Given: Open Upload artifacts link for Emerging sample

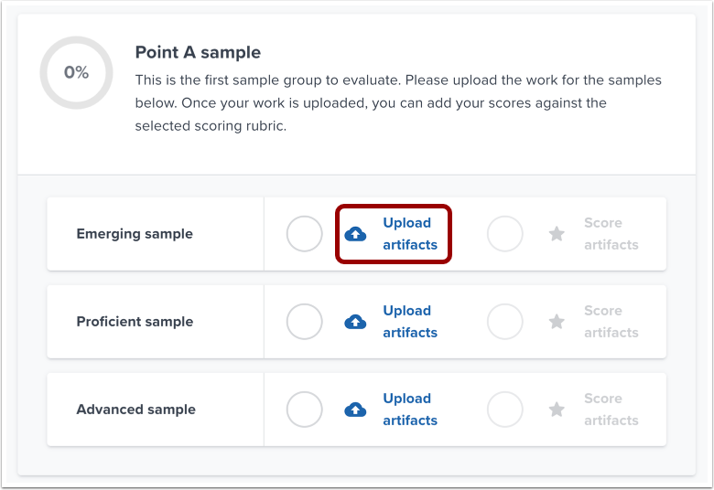Looking at the screenshot, I should (410, 234).
